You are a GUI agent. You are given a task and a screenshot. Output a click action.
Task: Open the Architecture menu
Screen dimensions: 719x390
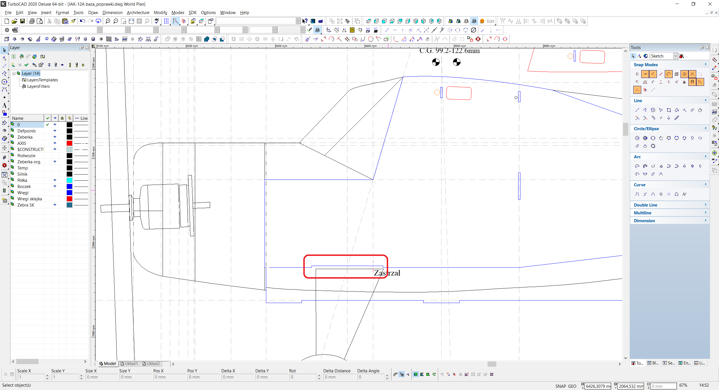point(138,13)
